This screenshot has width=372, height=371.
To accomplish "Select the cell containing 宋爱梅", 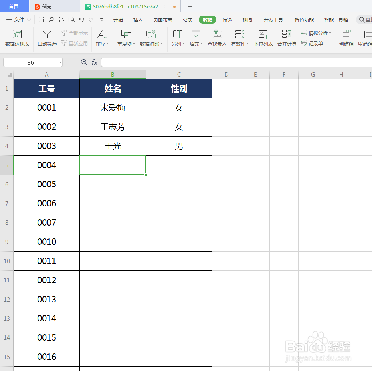I will (x=113, y=108).
